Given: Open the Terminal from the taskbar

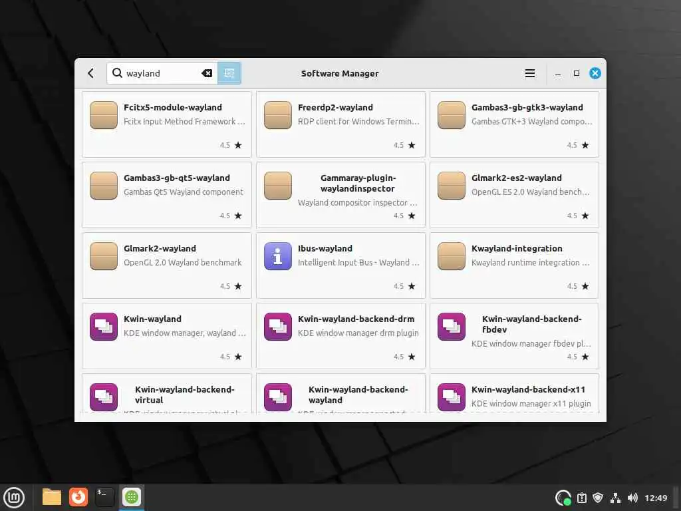Looking at the screenshot, I should pyautogui.click(x=104, y=497).
